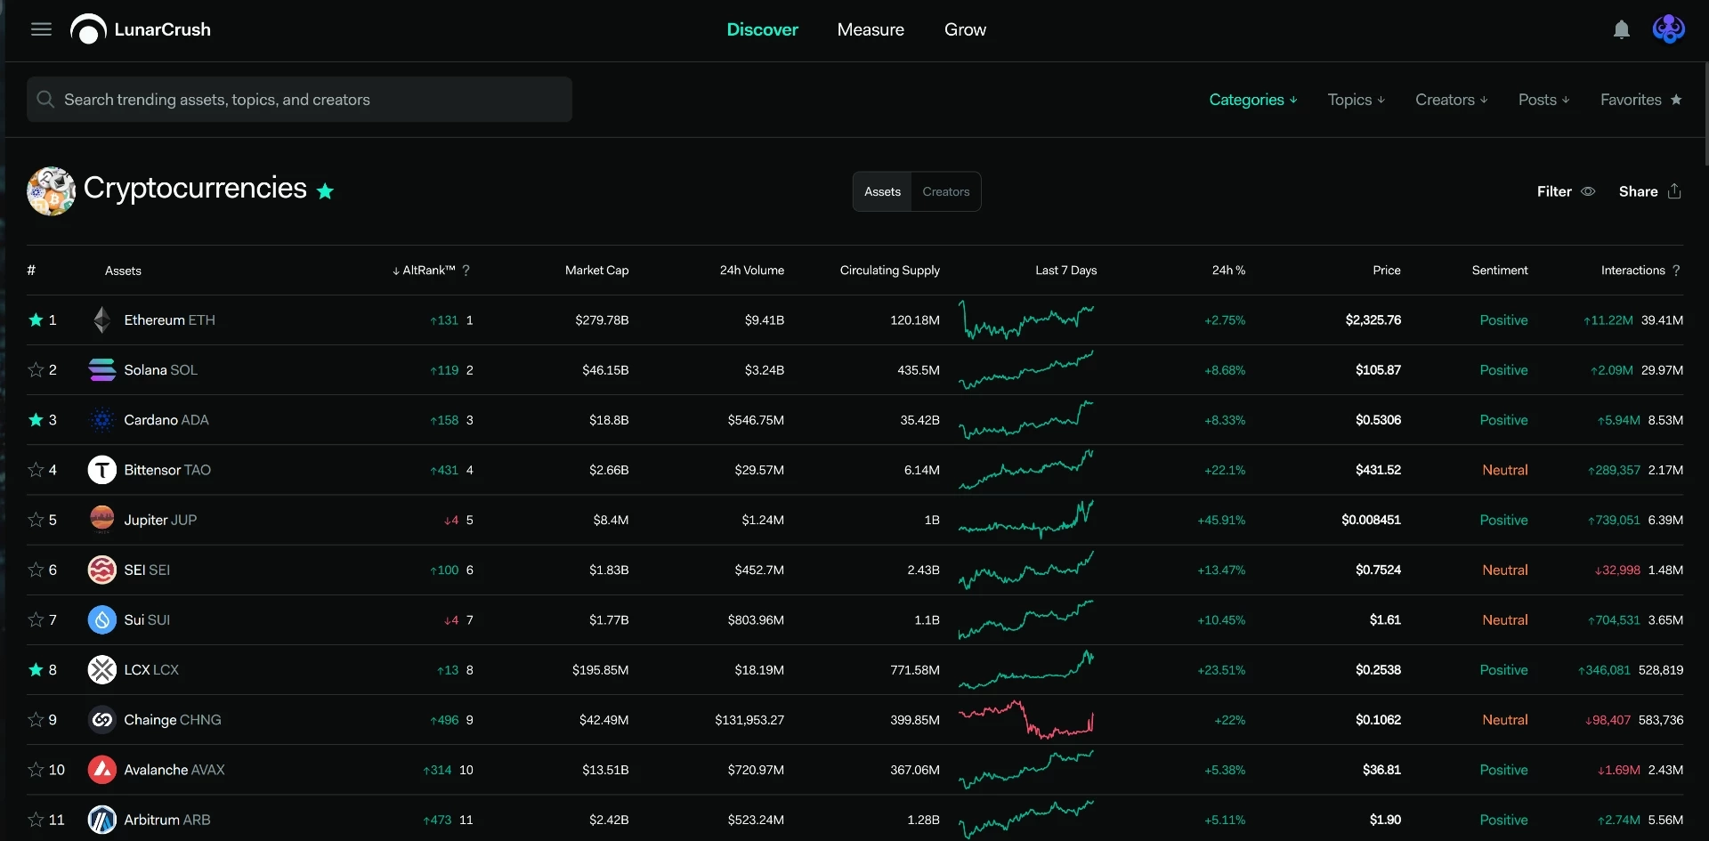Open the user profile avatar

tap(1668, 29)
